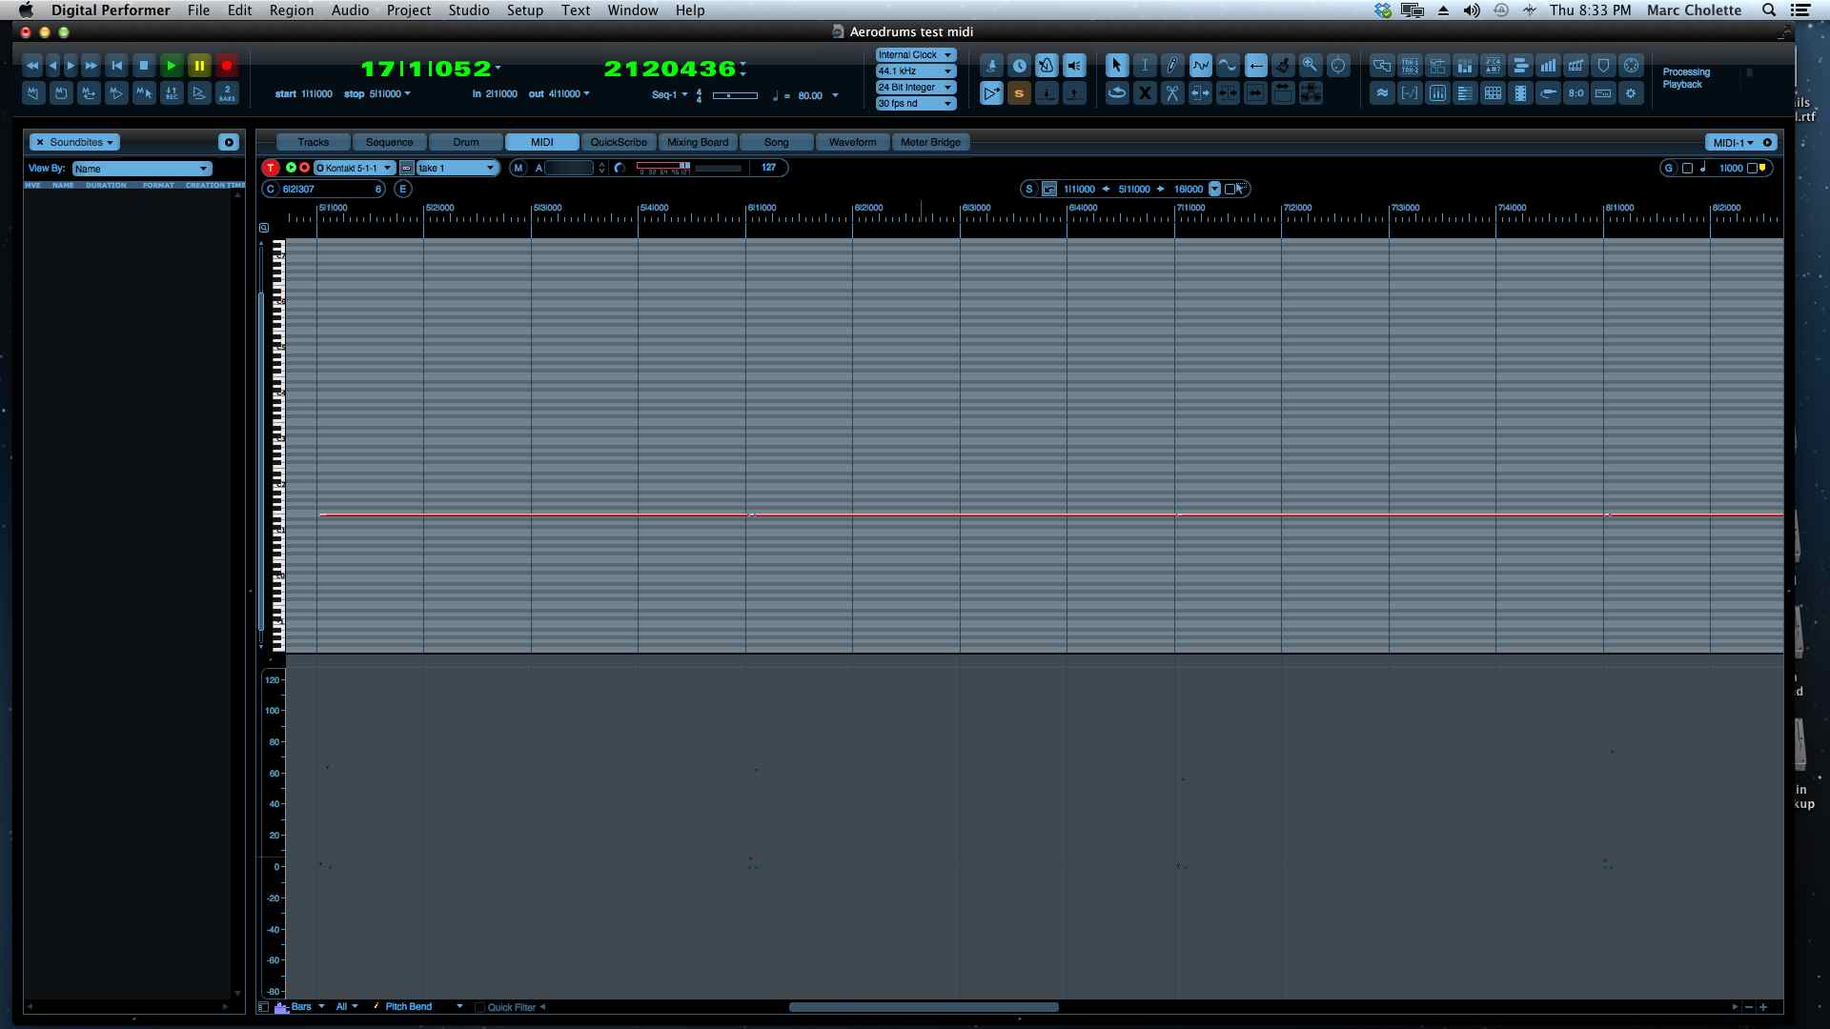Open the take 1 dropdown
This screenshot has width=1830, height=1029.
pos(457,169)
